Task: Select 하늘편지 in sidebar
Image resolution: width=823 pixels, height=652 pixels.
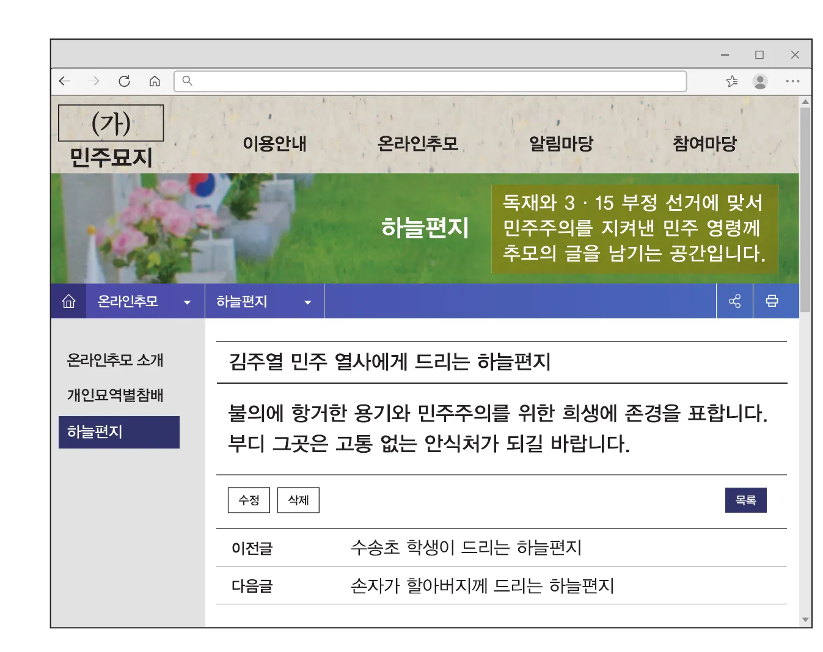Action: [x=119, y=432]
